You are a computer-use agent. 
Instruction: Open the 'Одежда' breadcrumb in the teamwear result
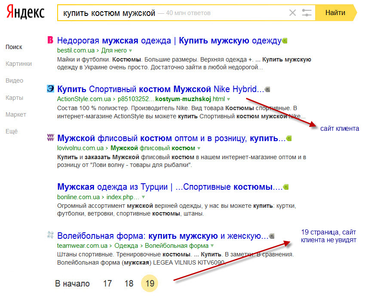(126, 246)
